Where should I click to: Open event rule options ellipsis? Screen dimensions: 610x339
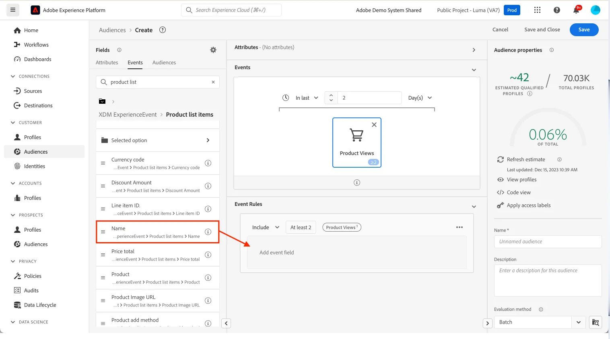(x=460, y=227)
